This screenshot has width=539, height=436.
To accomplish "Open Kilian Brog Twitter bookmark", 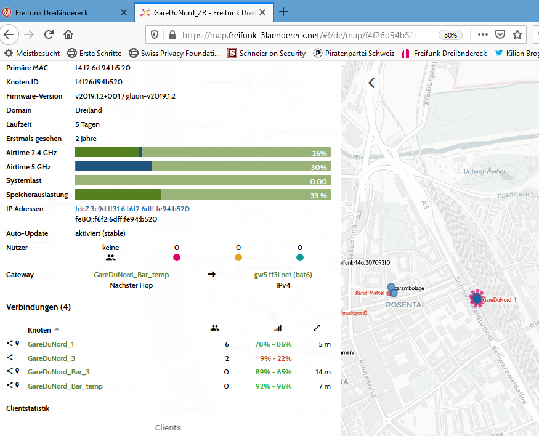I will point(517,53).
